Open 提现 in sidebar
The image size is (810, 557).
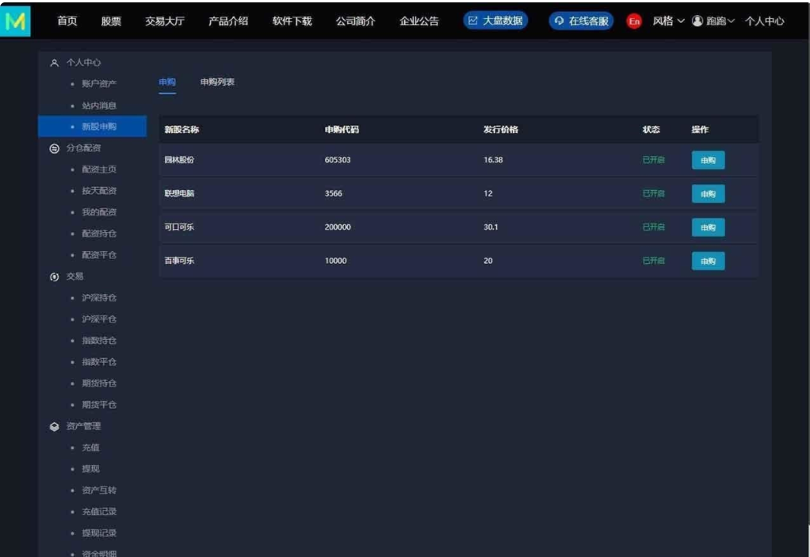pos(90,469)
